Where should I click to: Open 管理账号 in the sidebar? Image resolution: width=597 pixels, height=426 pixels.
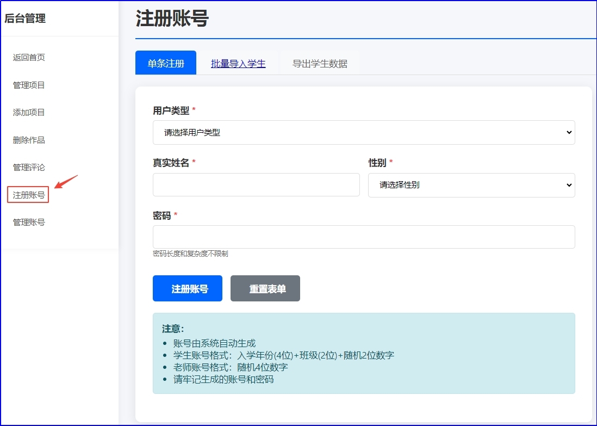pos(29,222)
